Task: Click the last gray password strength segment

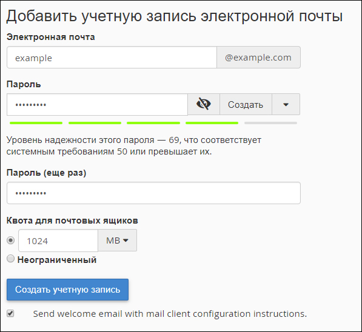Action: point(270,123)
